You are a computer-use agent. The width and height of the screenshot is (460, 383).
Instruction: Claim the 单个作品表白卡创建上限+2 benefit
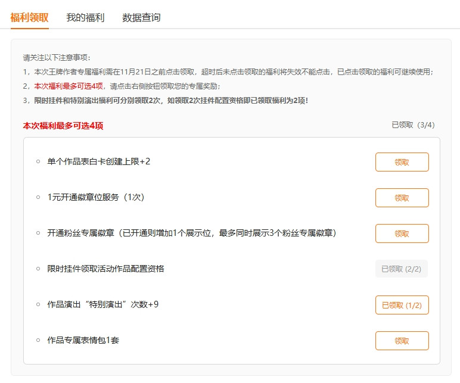point(402,162)
